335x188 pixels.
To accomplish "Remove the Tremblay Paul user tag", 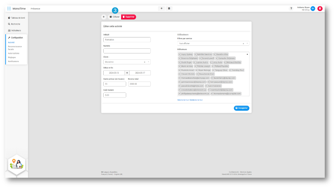I will 230,70.
